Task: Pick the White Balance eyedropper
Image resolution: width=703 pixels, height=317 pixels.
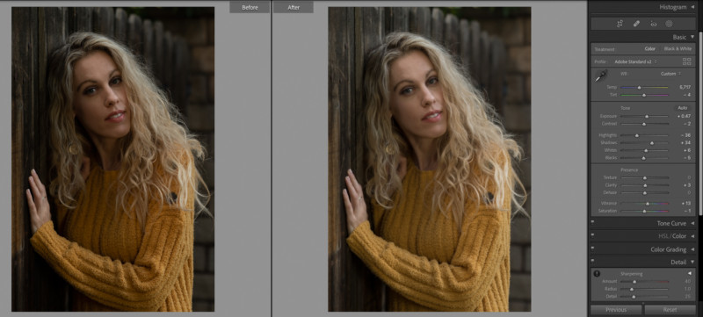Action: (x=601, y=76)
